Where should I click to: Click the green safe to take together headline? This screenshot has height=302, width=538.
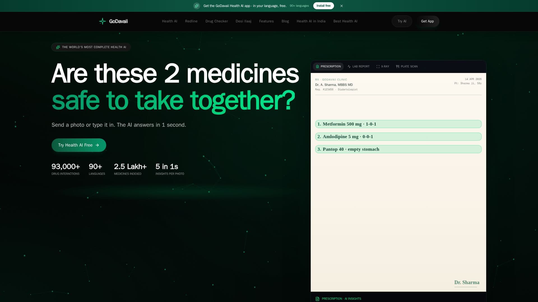(x=173, y=101)
